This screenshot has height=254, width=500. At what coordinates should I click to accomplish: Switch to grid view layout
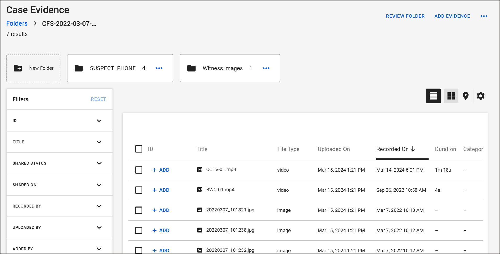pos(451,96)
